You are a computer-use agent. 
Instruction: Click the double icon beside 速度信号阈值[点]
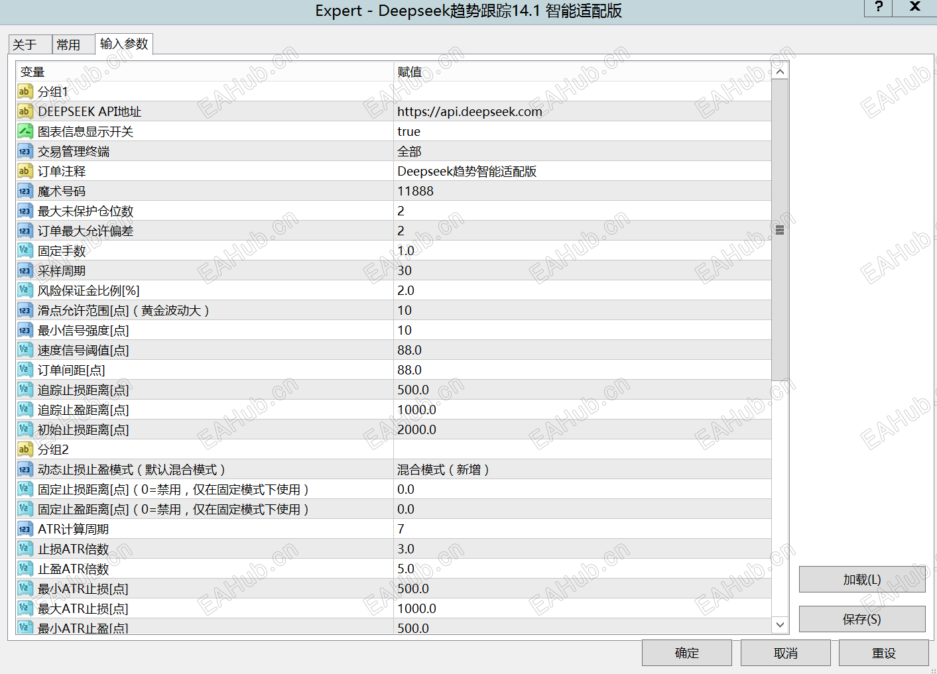coord(25,350)
